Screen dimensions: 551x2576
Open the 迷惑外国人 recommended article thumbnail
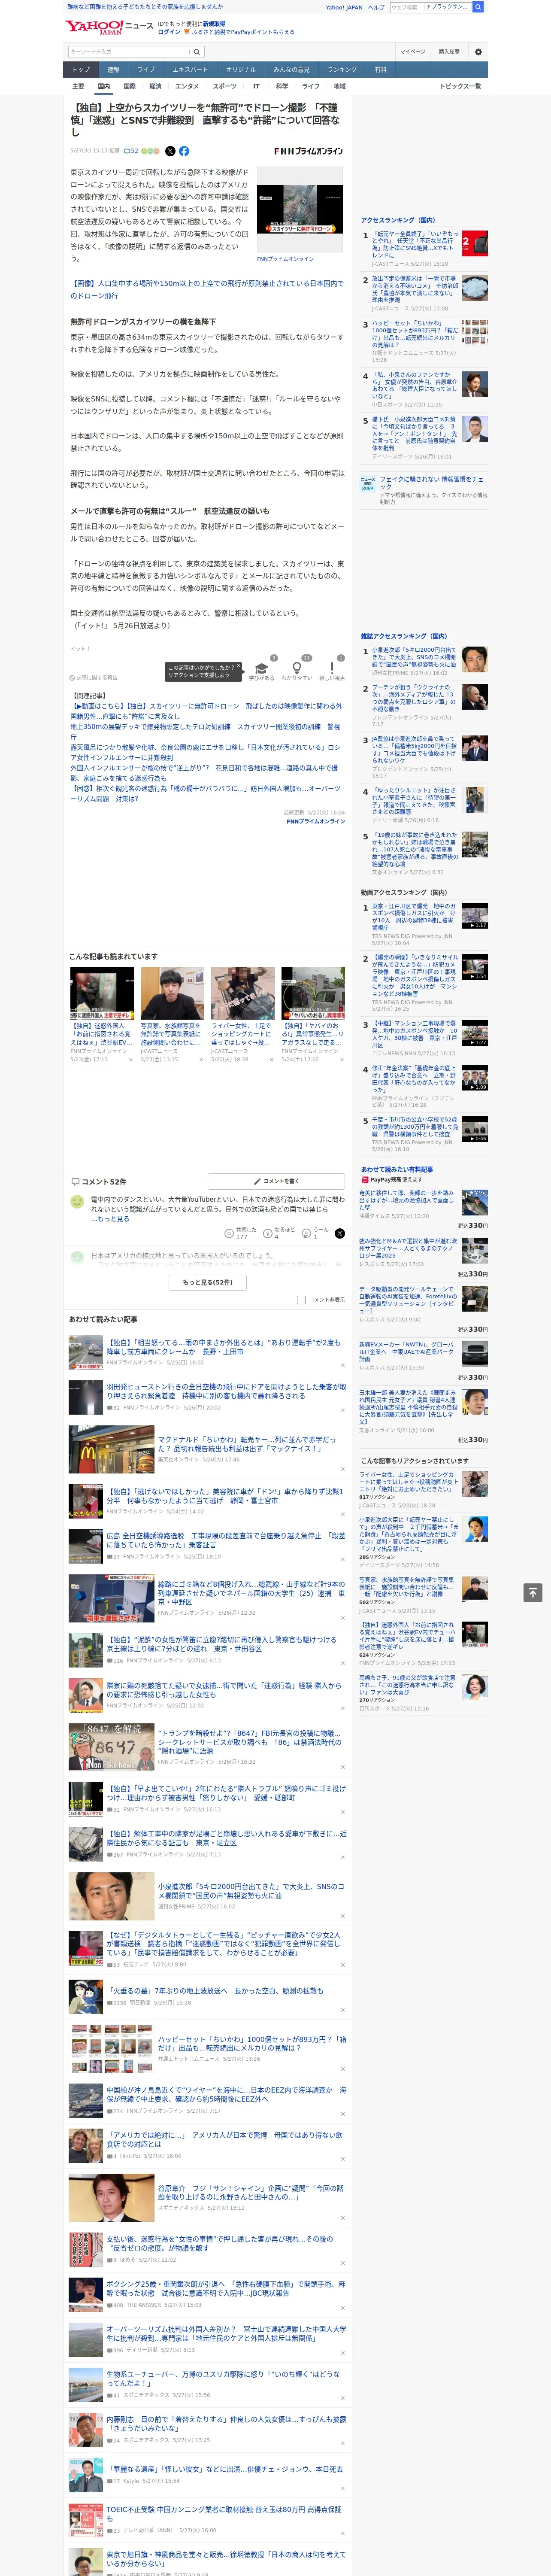pos(102,993)
